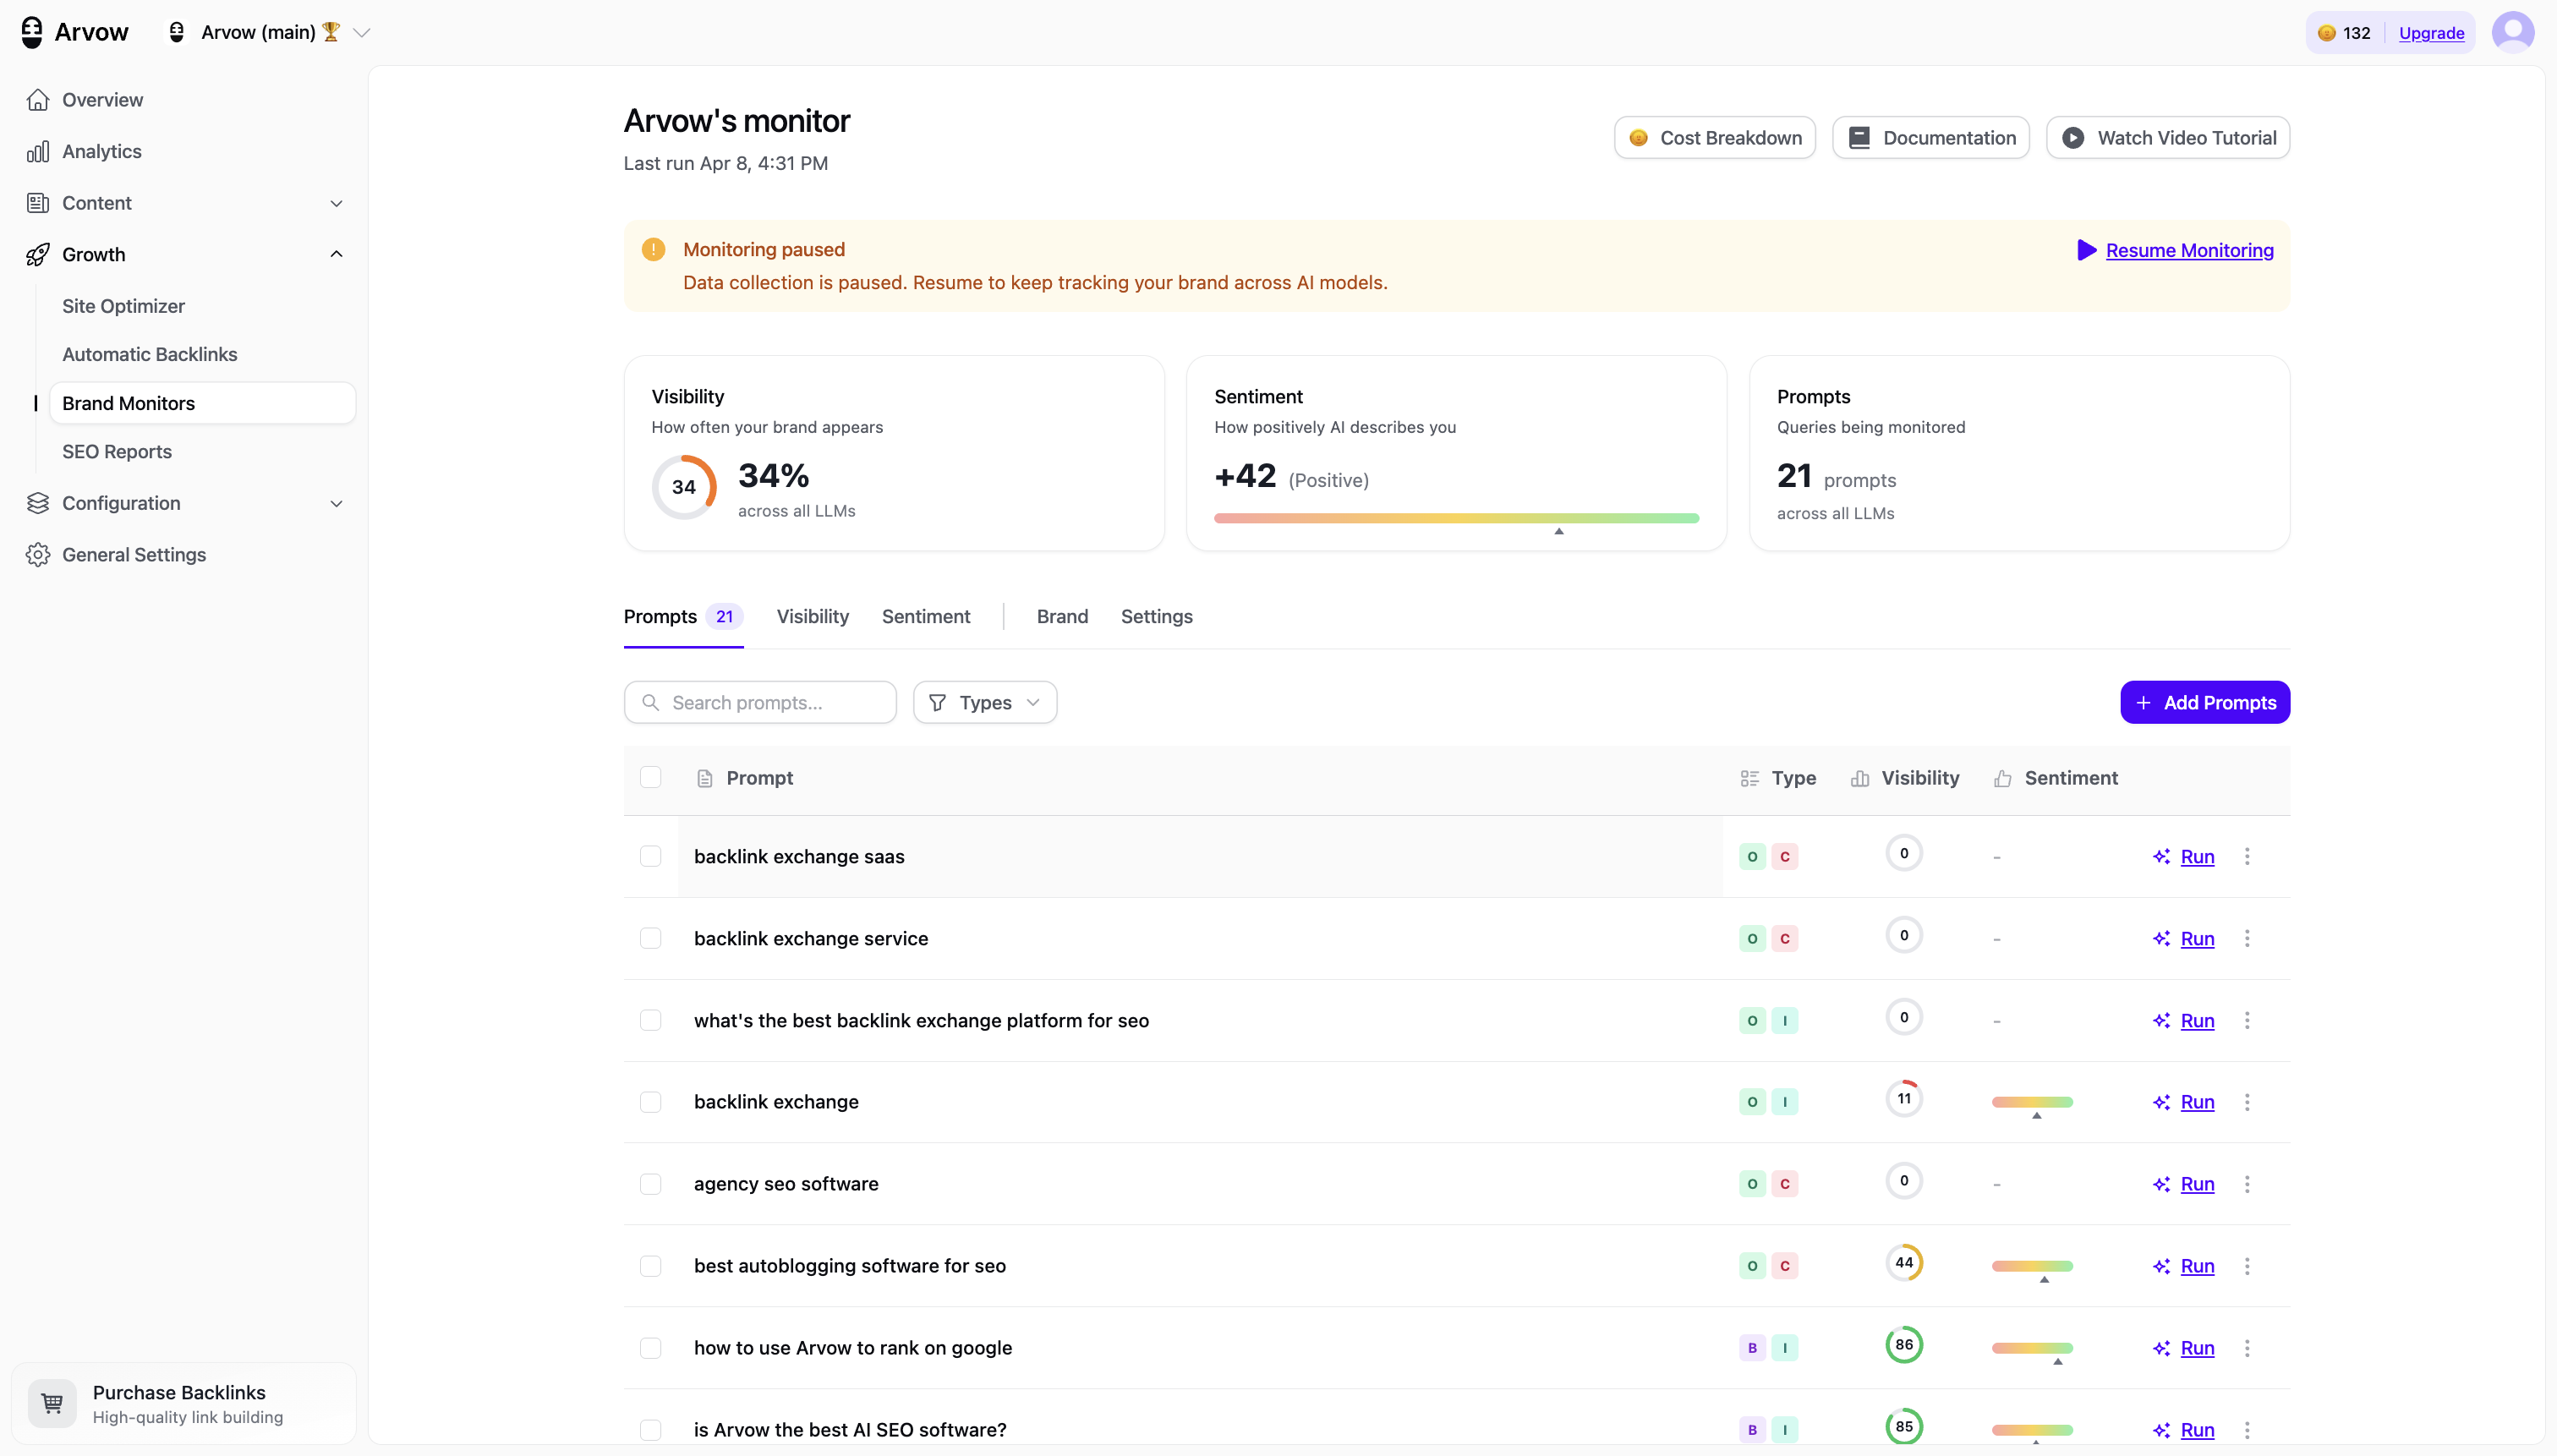
Task: Select the agency seo software checkbox
Action: coord(651,1184)
